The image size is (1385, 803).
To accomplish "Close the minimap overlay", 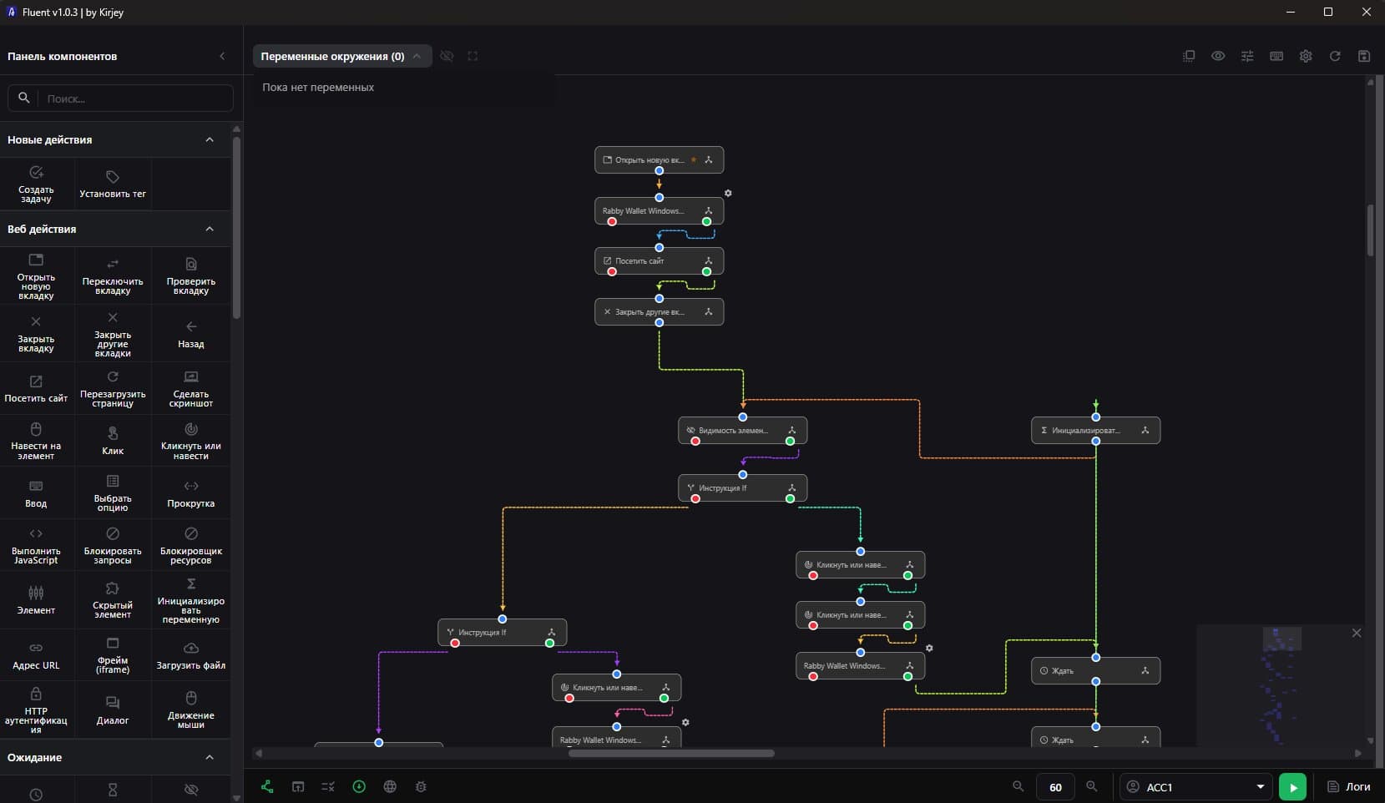I will 1357,633.
